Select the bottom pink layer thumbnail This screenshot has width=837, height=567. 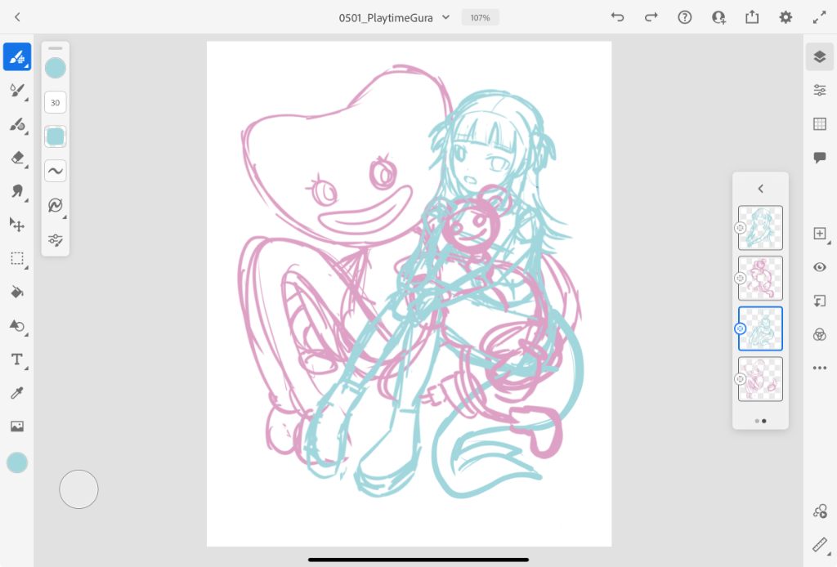pos(761,379)
